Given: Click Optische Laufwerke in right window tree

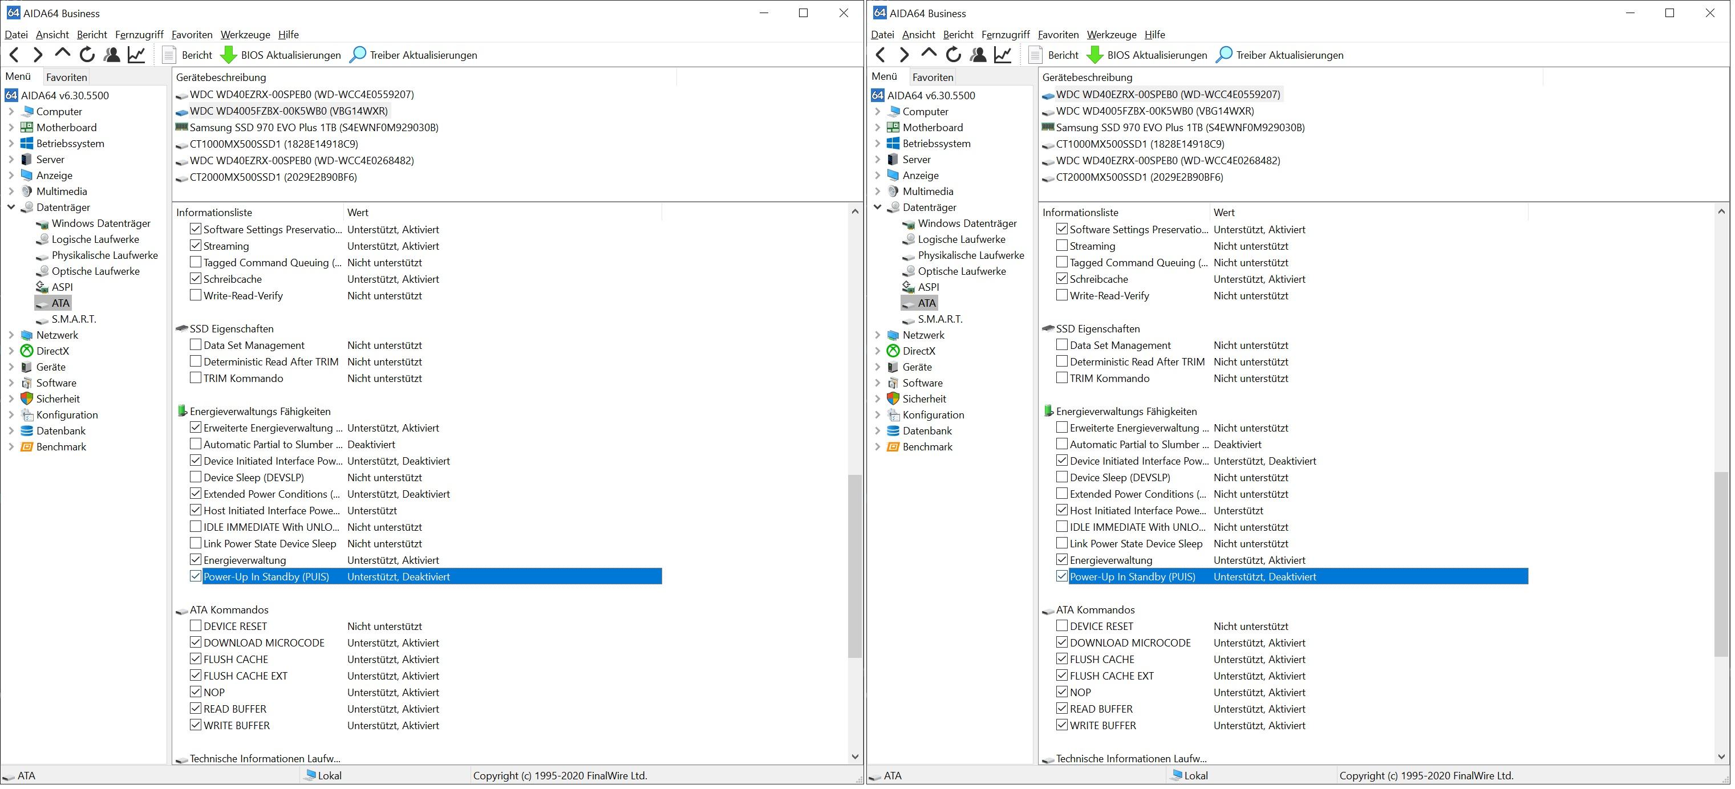Looking at the screenshot, I should pyautogui.click(x=962, y=272).
